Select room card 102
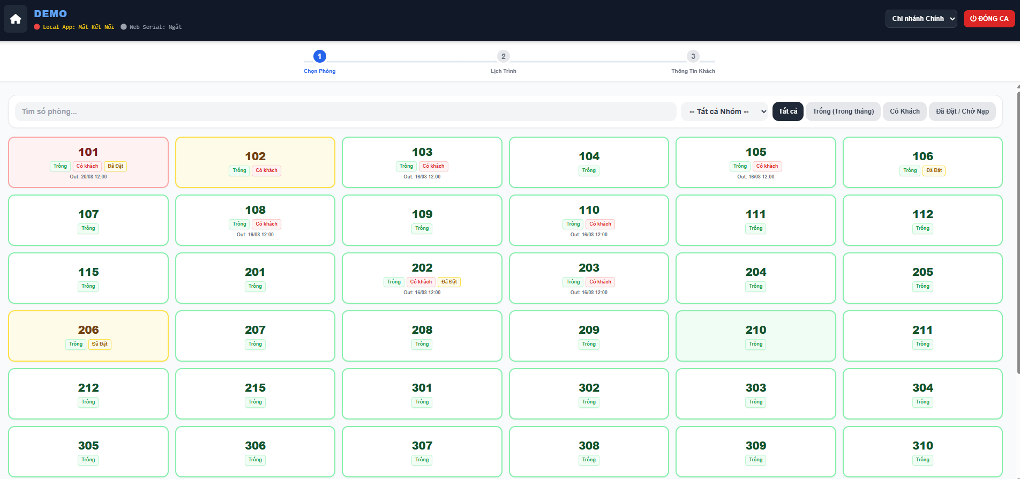1020x479 pixels. [255, 162]
